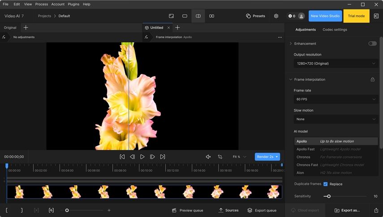This screenshot has width=383, height=217.
Task: Step forward one frame
Action: click(x=152, y=156)
